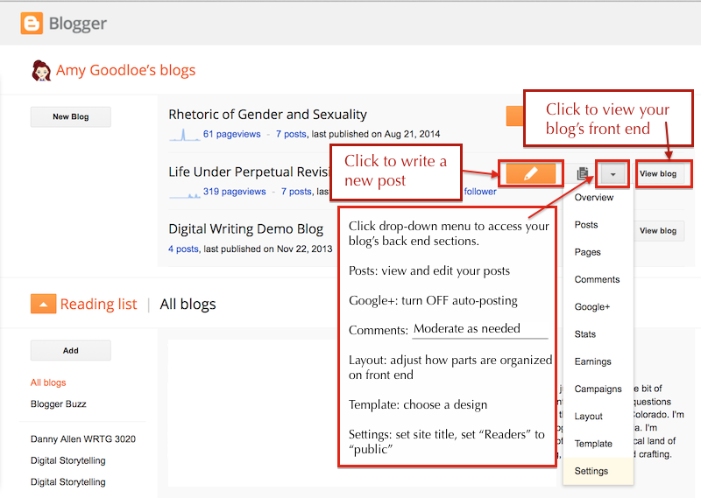The height and width of the screenshot is (498, 701).
Task: Open post list icon beside pencil button
Action: coord(583,174)
